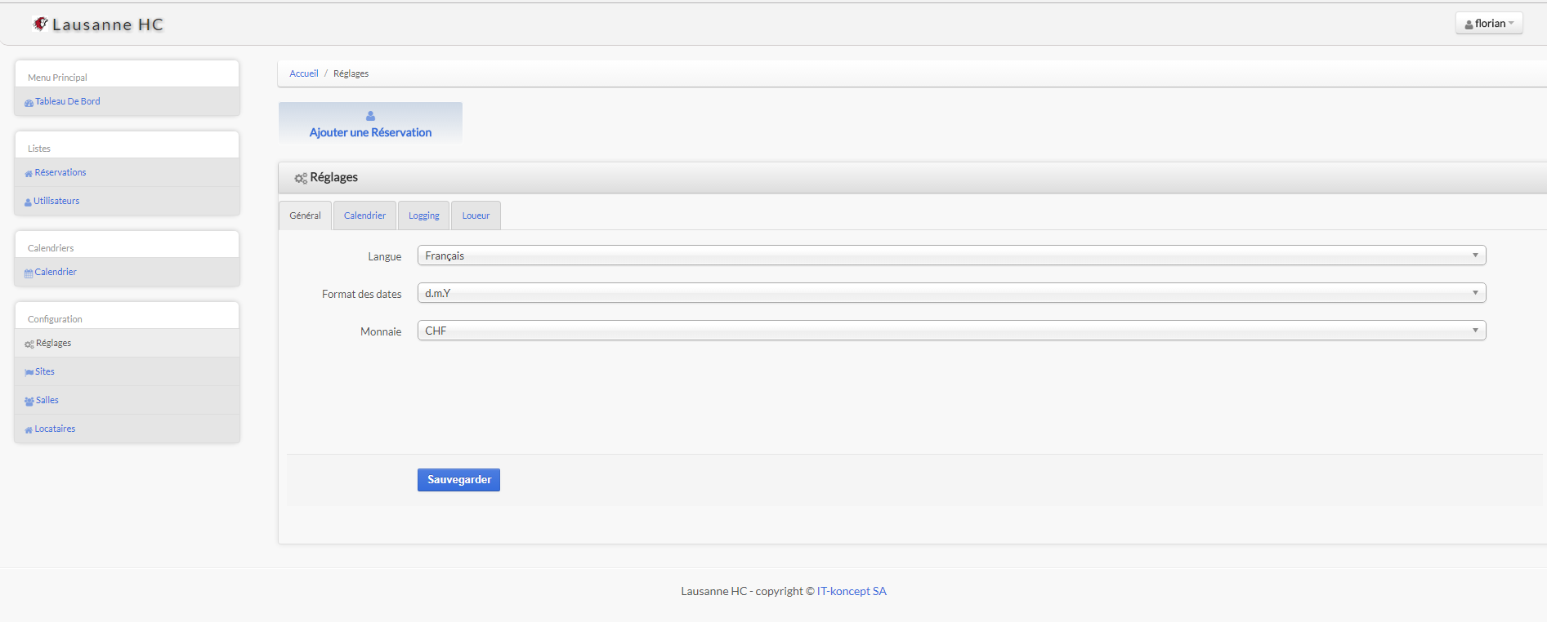Click the Locataires sidebar icon
The width and height of the screenshot is (1547, 622).
(29, 430)
